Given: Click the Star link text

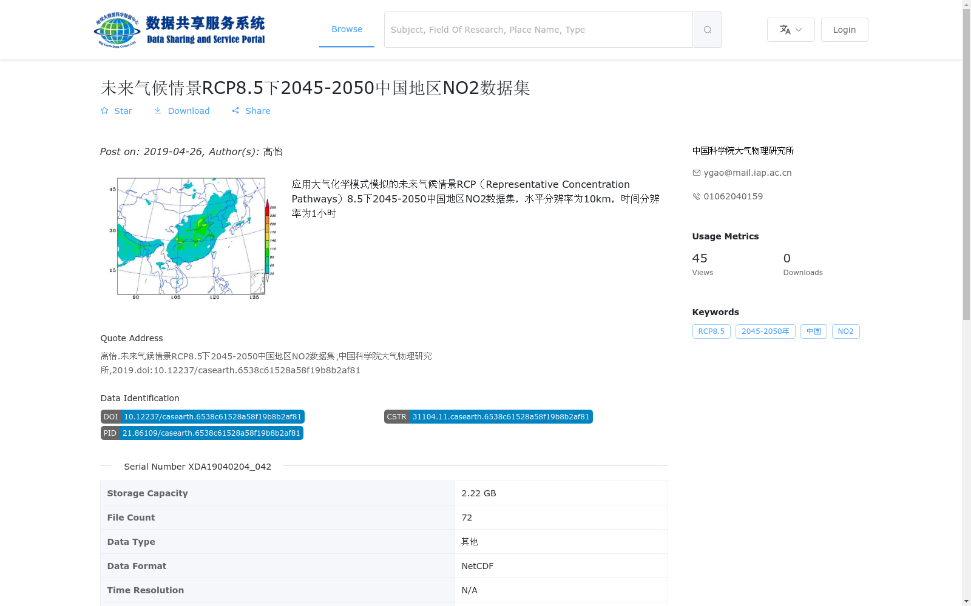Looking at the screenshot, I should tap(123, 111).
